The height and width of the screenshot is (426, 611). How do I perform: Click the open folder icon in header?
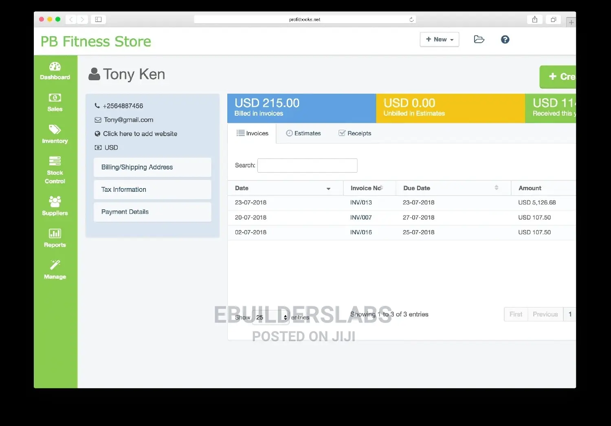click(479, 40)
